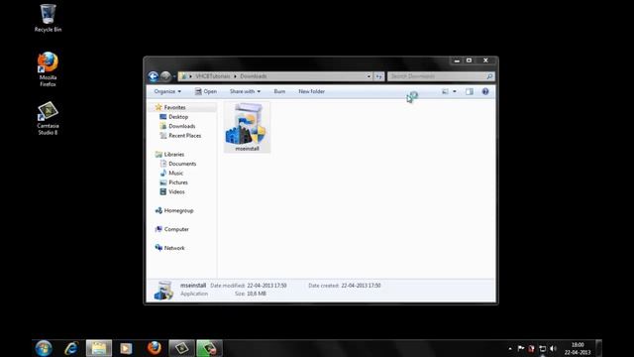
Task: Select Homegroup in navigation pane
Action: [x=178, y=210]
